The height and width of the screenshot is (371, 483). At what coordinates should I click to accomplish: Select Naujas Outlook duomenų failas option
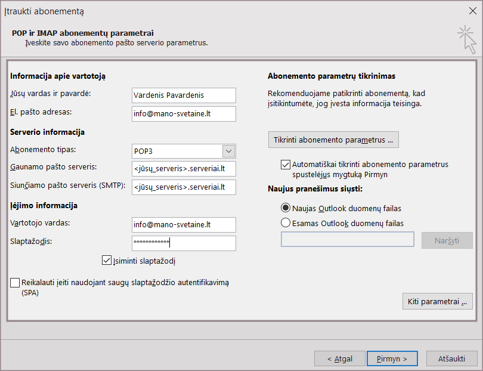pyautogui.click(x=285, y=208)
